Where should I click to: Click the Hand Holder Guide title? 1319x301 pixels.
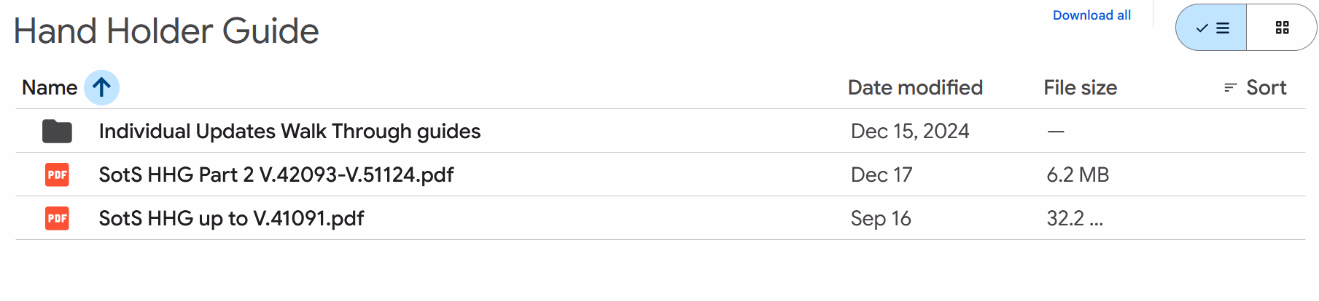pos(166,31)
